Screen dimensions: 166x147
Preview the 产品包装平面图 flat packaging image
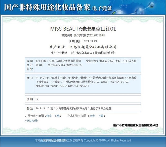(x=49, y=116)
